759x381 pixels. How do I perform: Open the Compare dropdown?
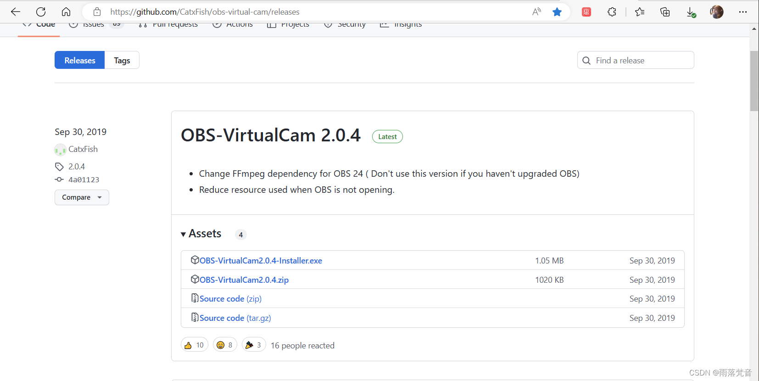pos(82,197)
